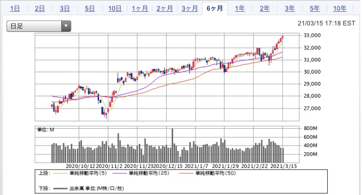Screen dimensions: 363x195
Task: Click the purple 単純移動平均(25) legend line
Action: [x=119, y=173]
